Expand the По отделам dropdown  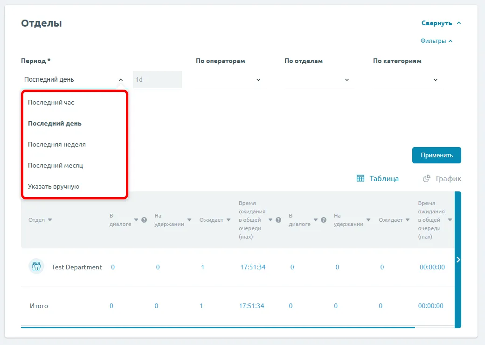(x=319, y=80)
